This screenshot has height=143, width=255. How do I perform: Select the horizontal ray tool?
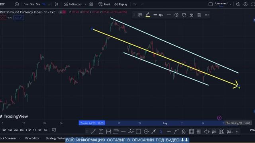[x=124, y=131]
